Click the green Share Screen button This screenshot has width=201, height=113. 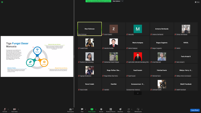coord(92,110)
